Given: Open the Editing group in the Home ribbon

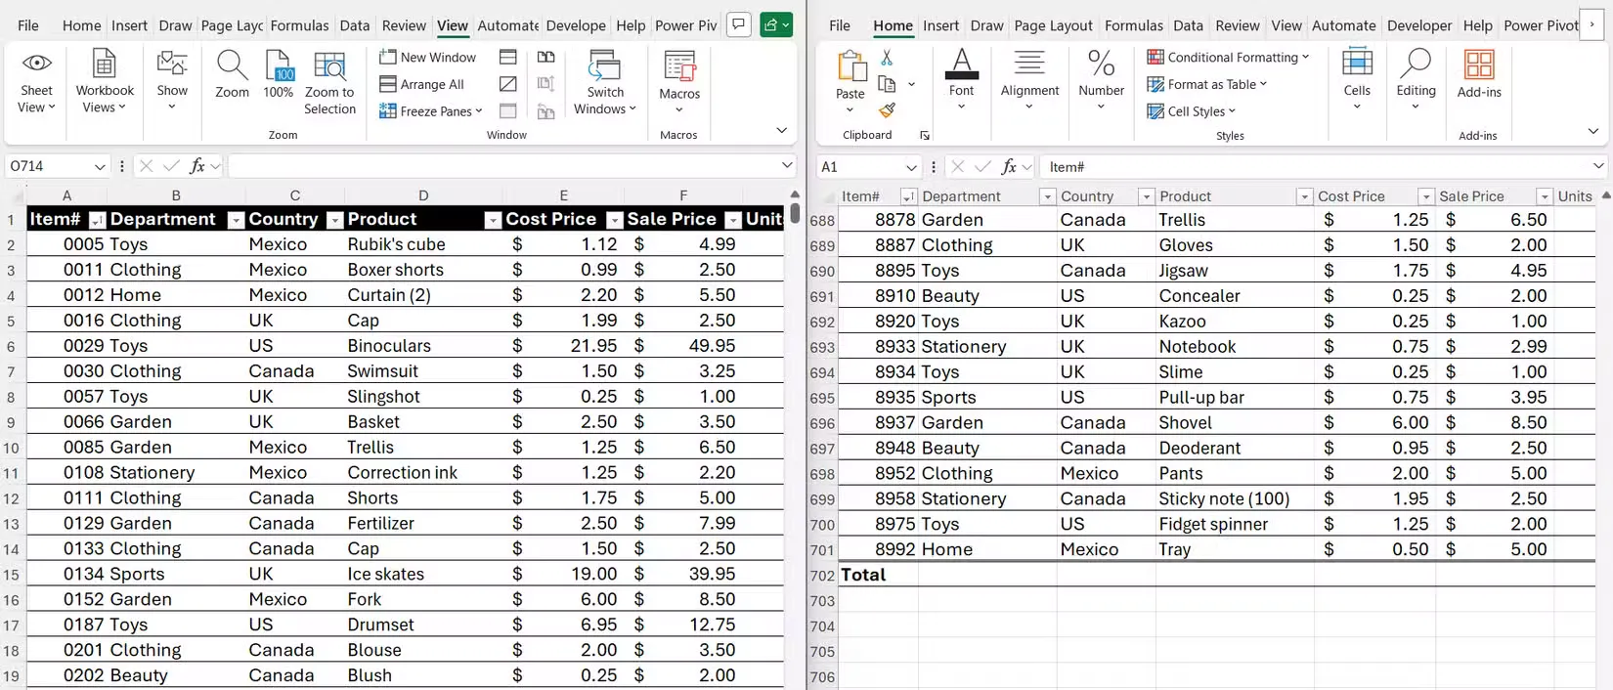Looking at the screenshot, I should point(1416,80).
